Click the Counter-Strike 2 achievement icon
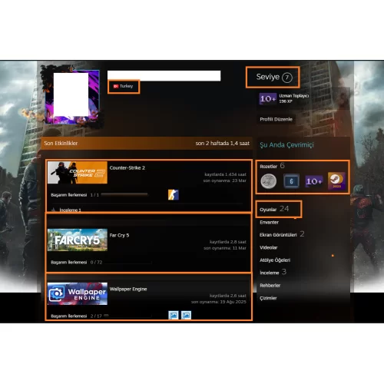 point(174,195)
